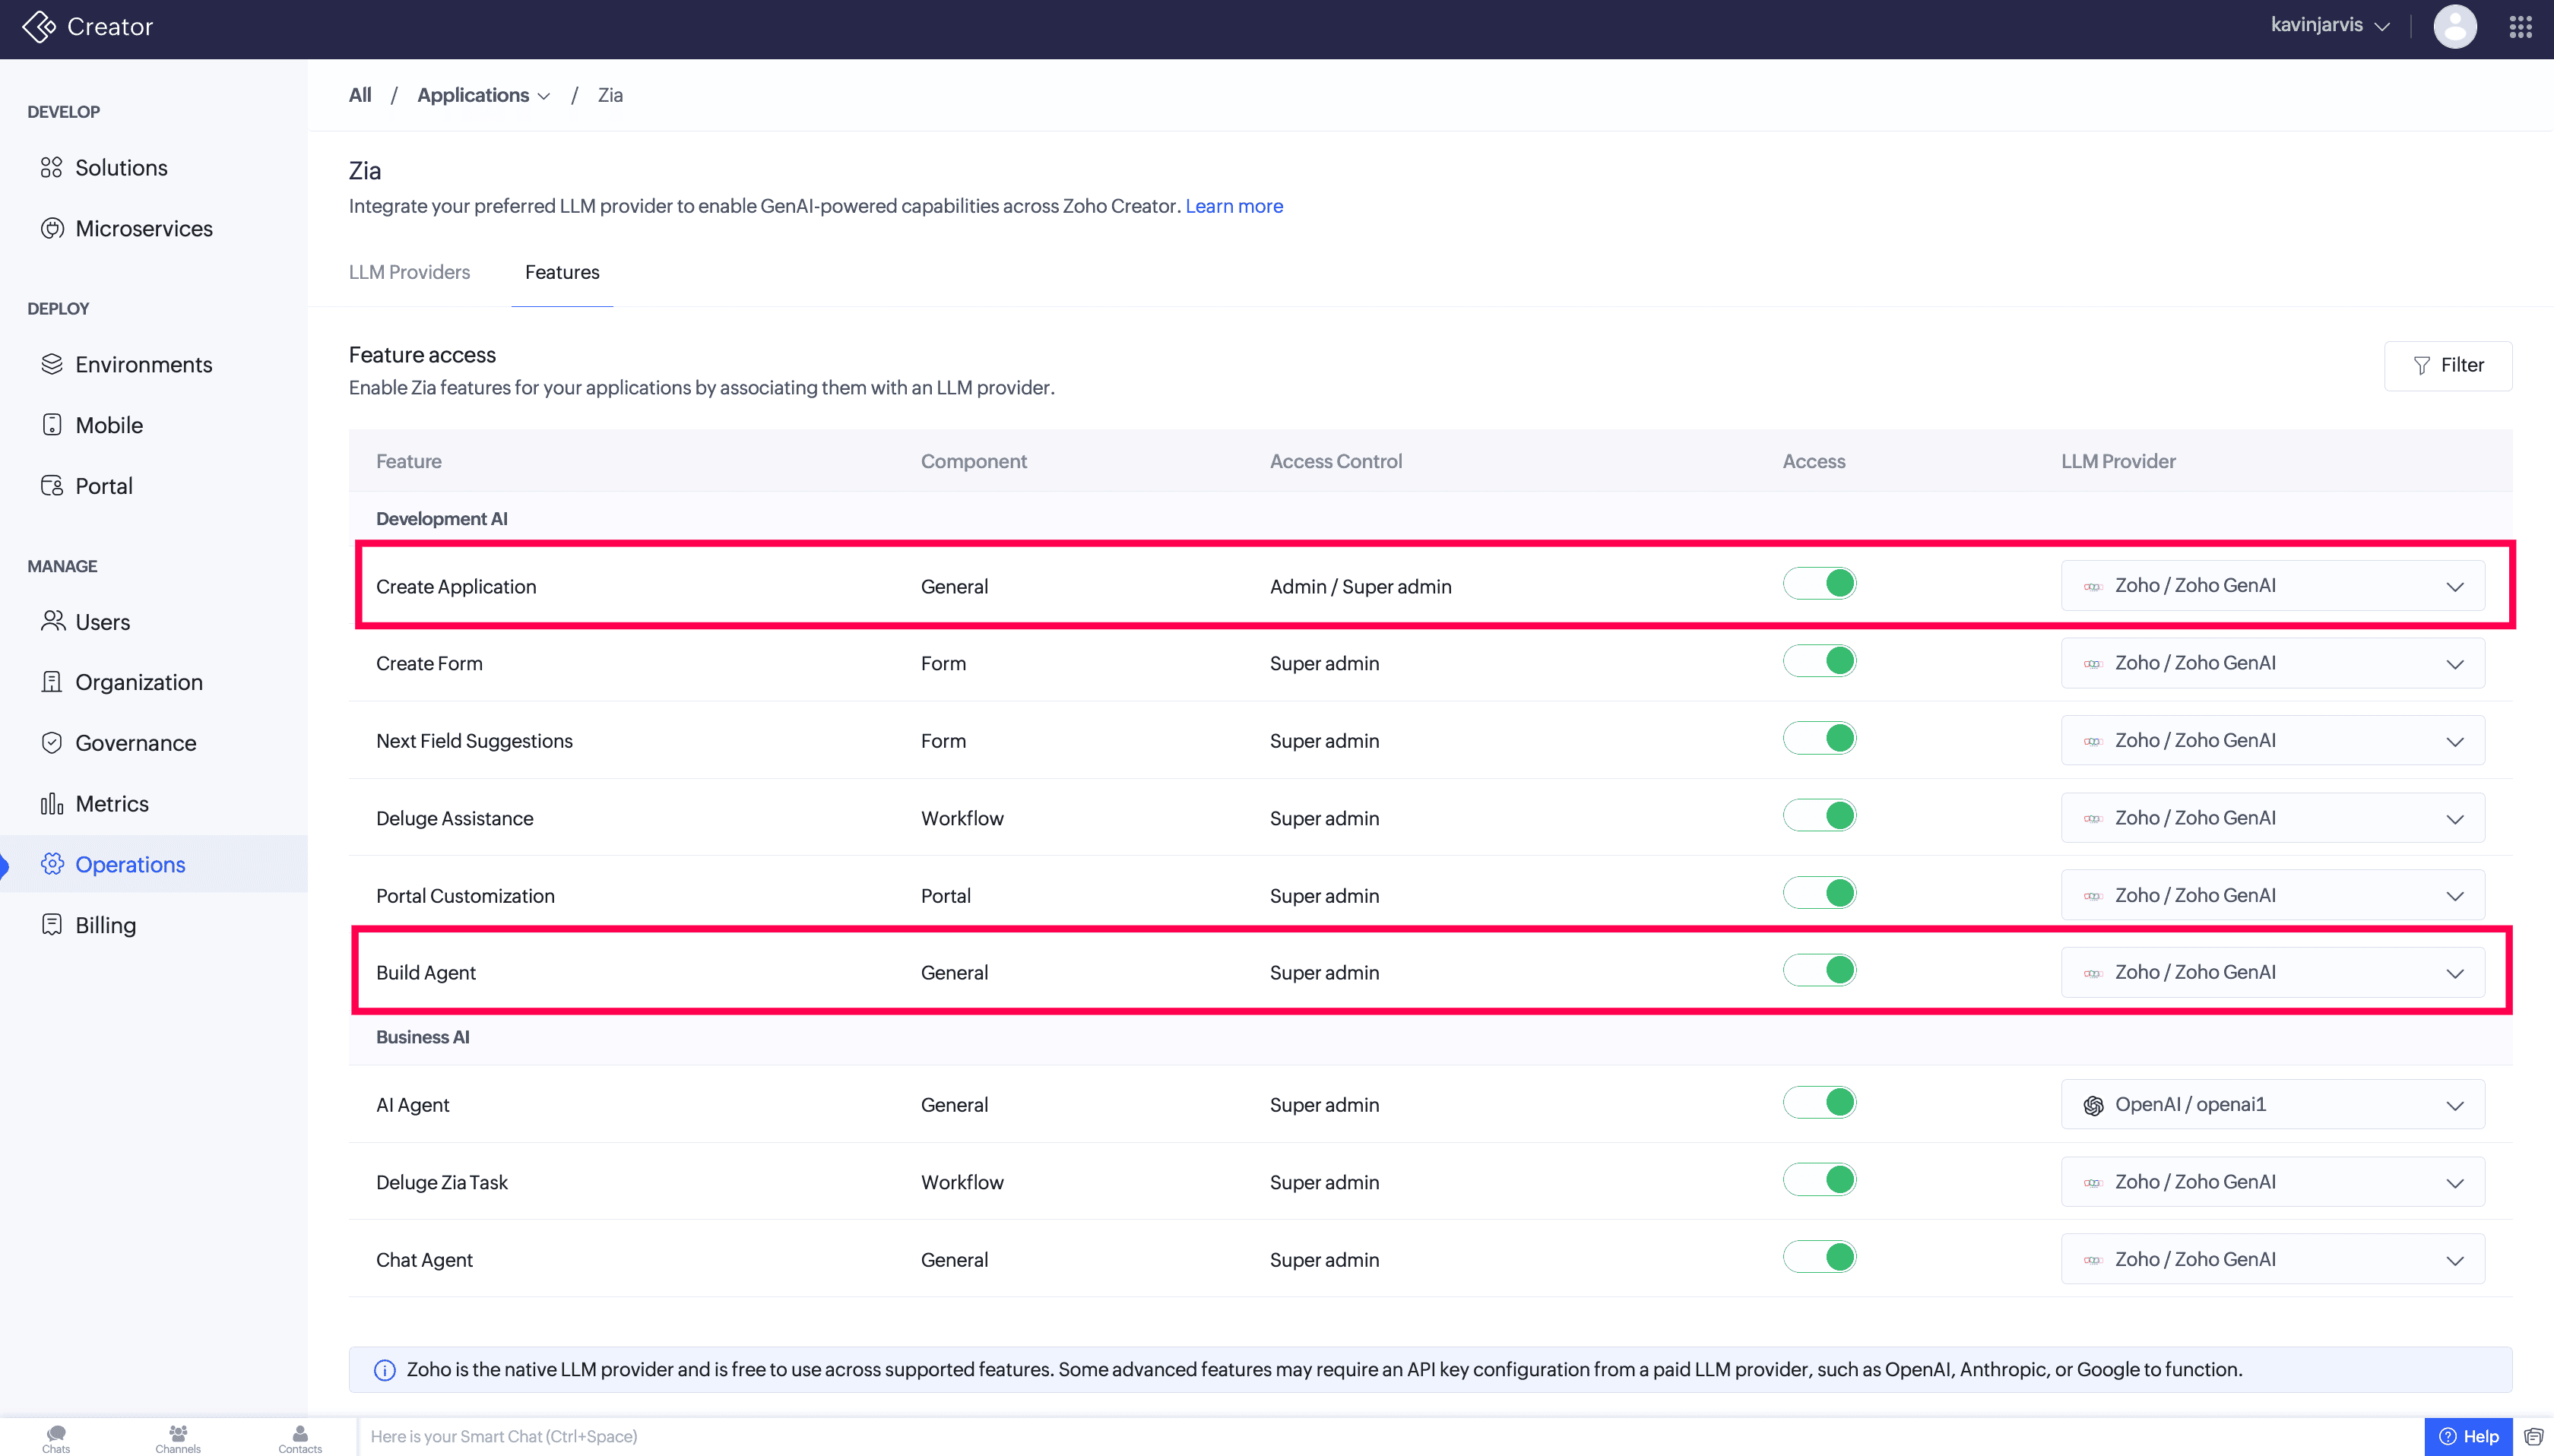Open Contacts in the bottom bar

300,1439
